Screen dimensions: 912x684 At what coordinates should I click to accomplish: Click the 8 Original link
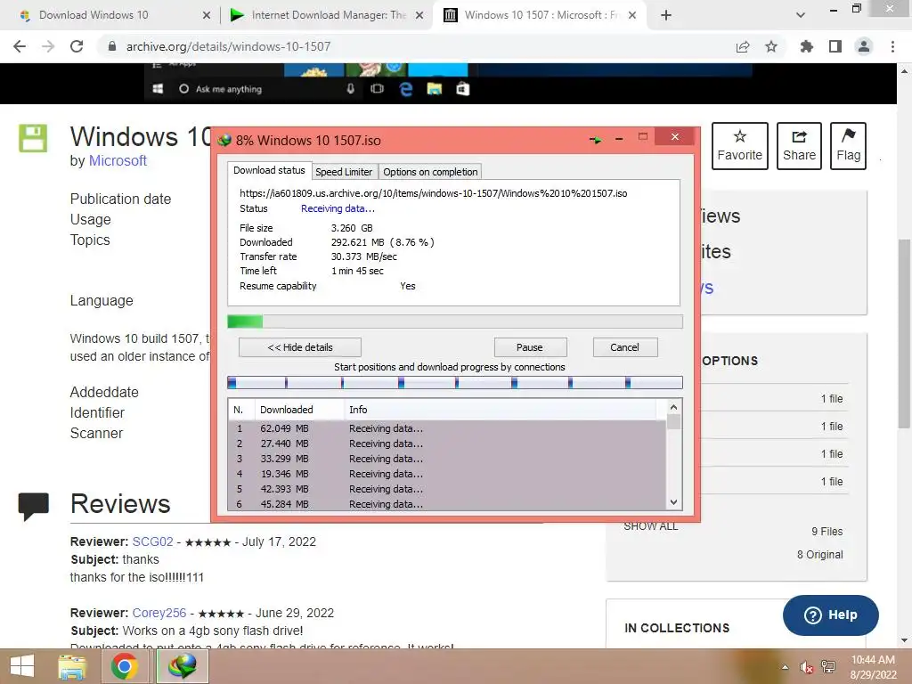[x=819, y=554]
